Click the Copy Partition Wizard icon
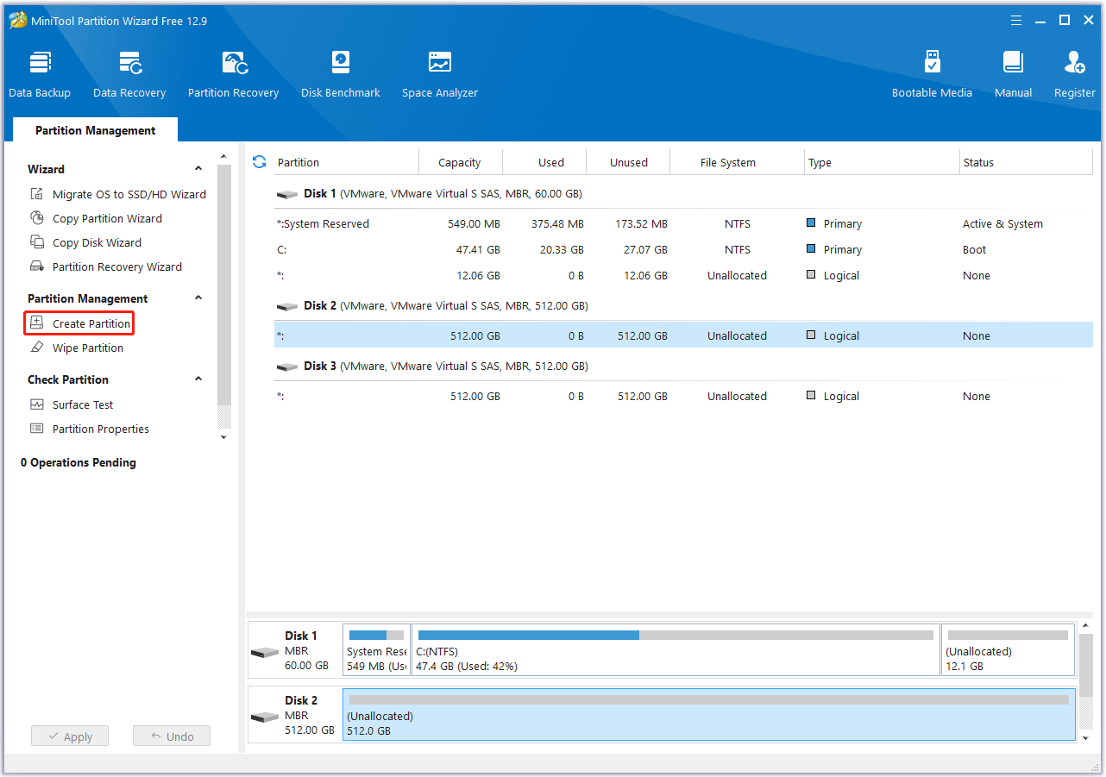The width and height of the screenshot is (1106, 777). 36,218
